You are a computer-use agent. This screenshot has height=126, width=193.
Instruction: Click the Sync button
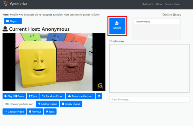click(x=33, y=96)
